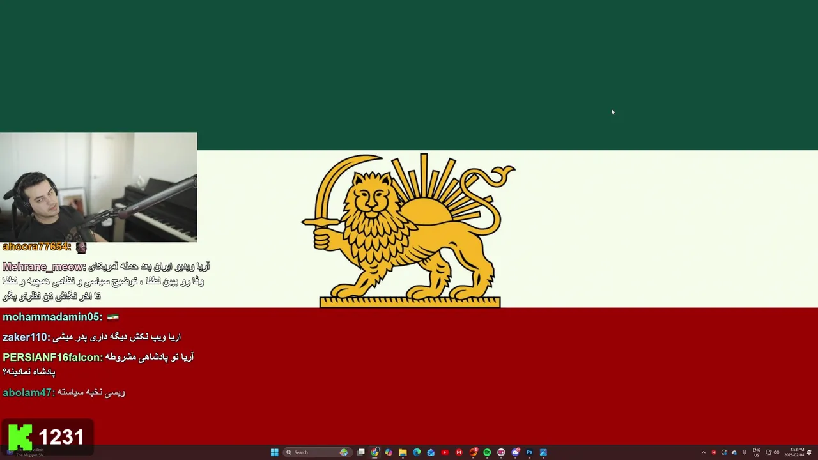
Task: Click username zaker110 in chat
Action: (x=26, y=337)
